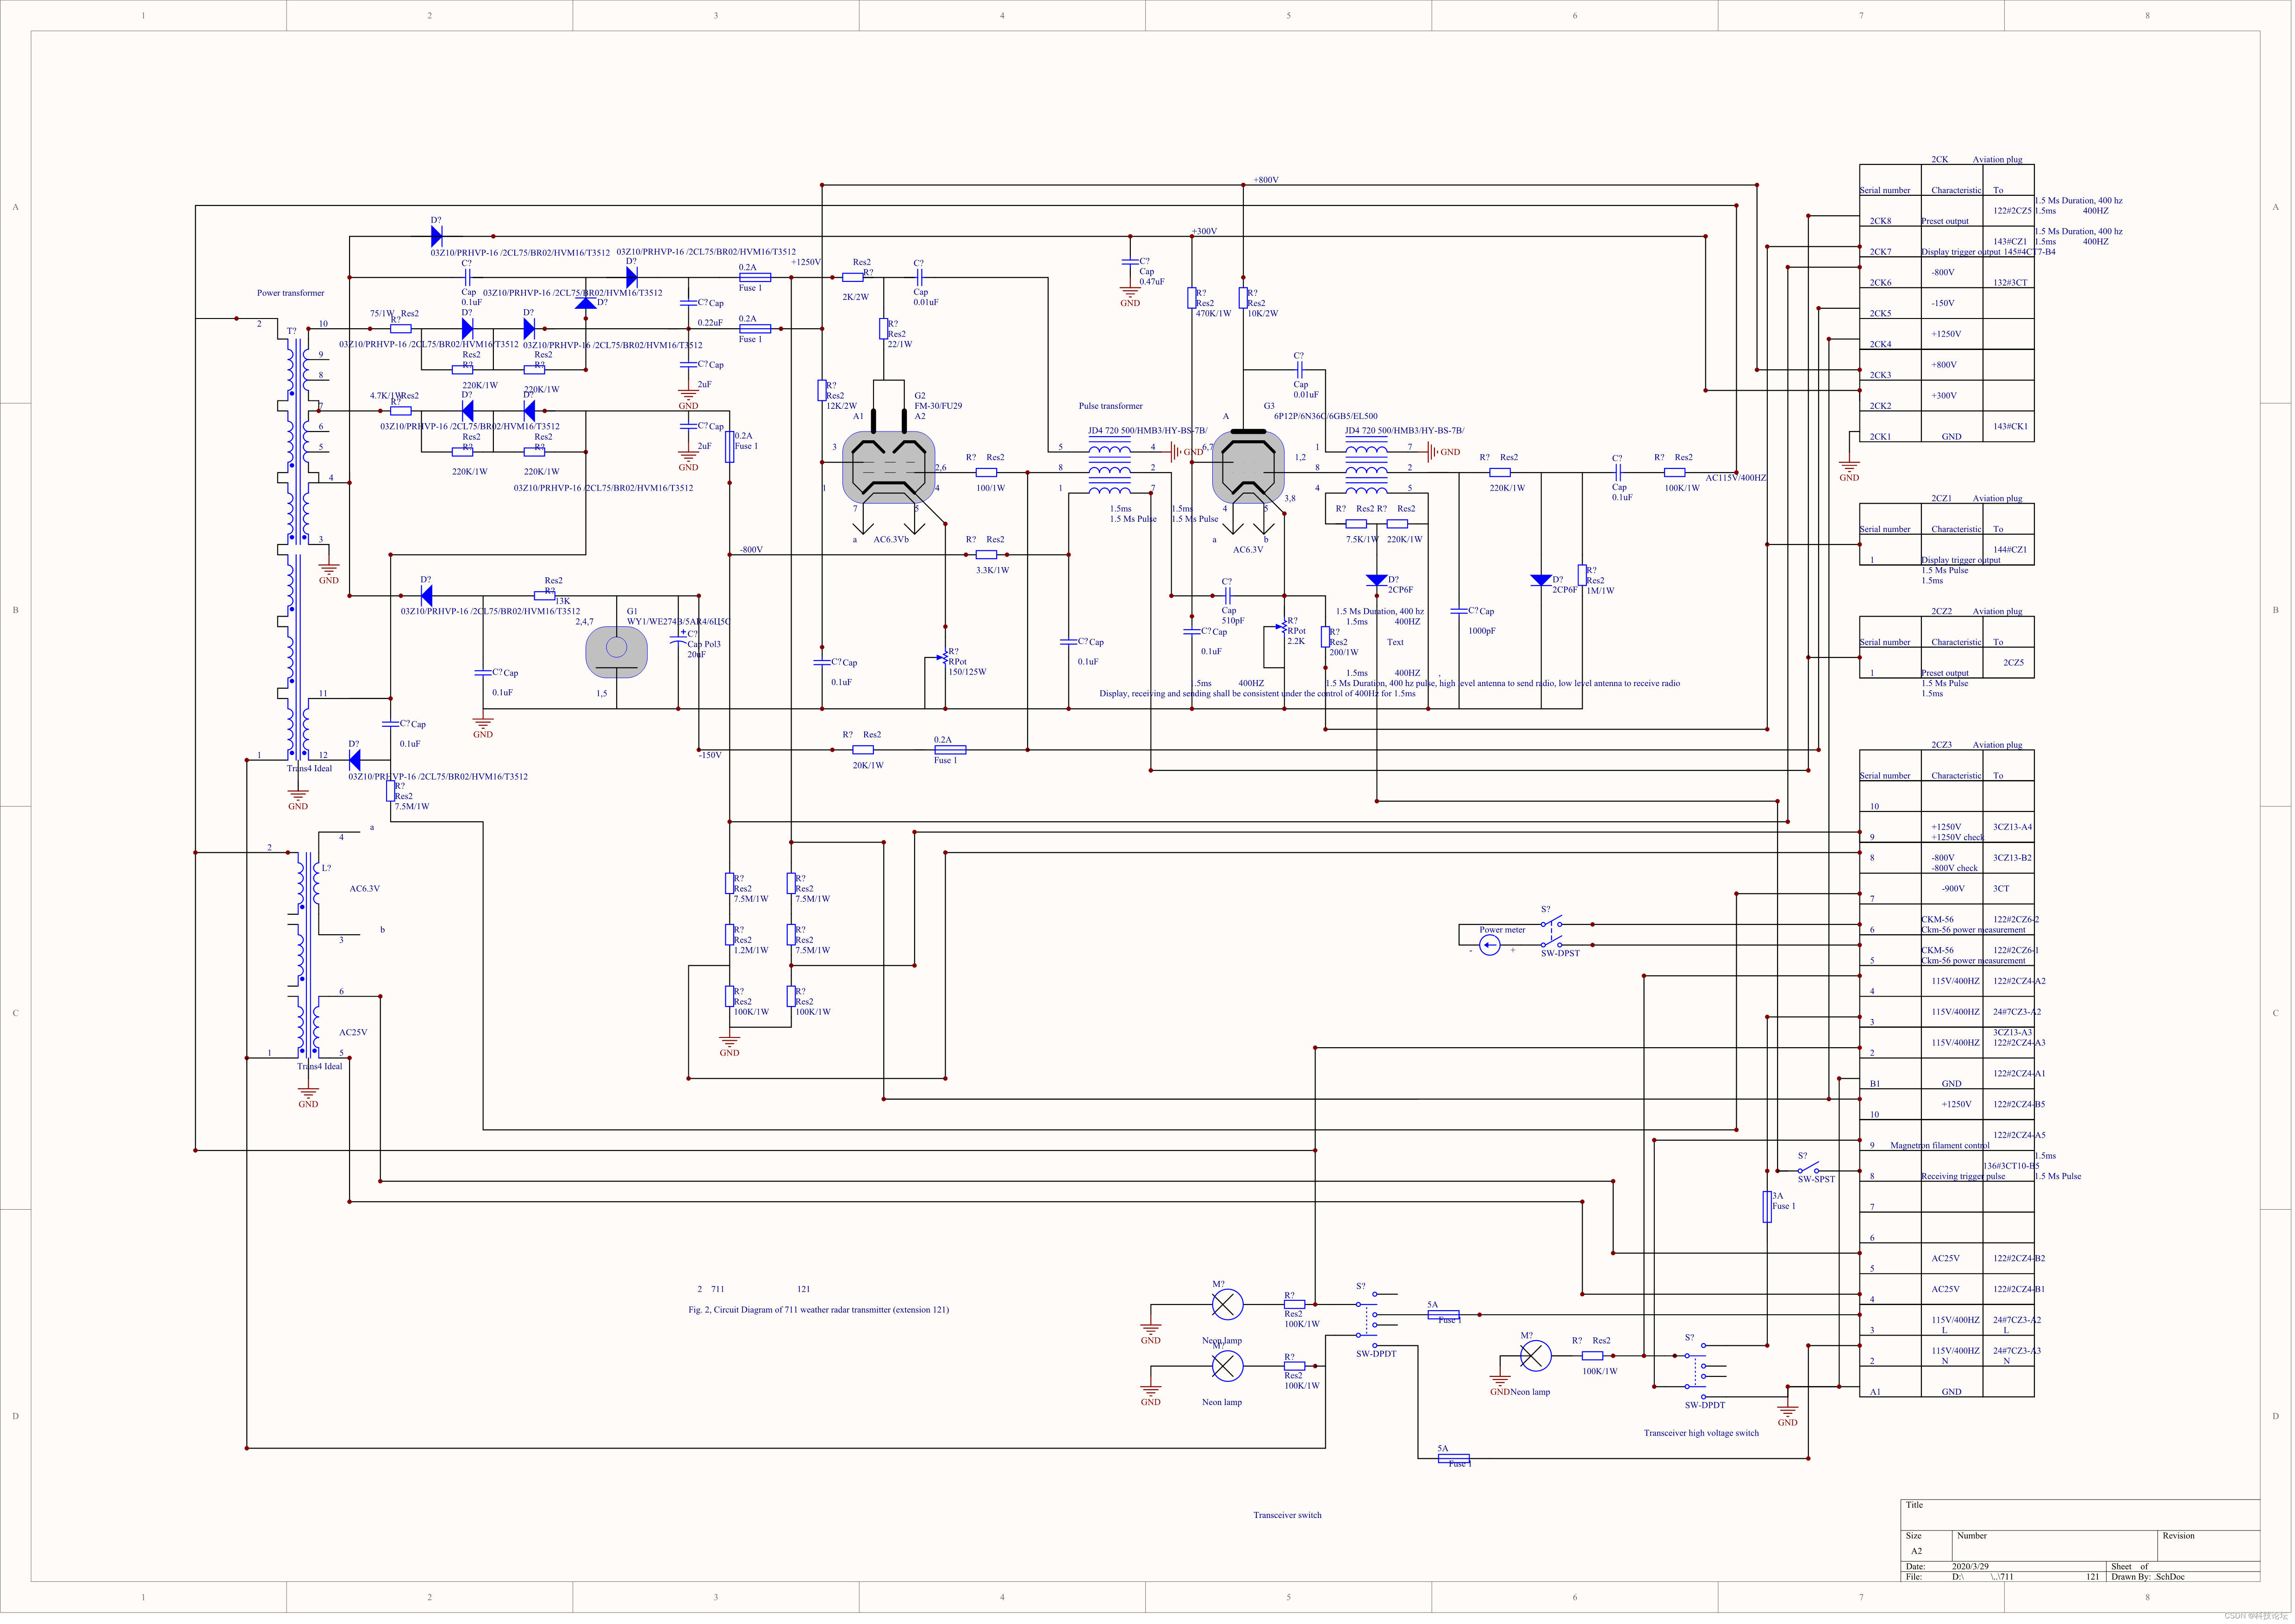The height and width of the screenshot is (1624, 2295).
Task: Click the vertical 3A Fuse 1 component
Action: pos(1767,1206)
